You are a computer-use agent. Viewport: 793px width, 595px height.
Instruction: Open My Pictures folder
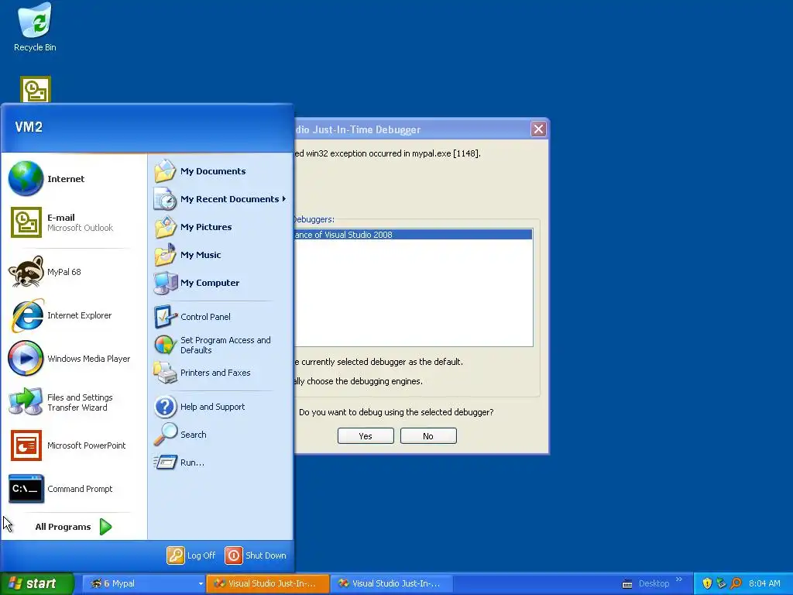pos(193,227)
